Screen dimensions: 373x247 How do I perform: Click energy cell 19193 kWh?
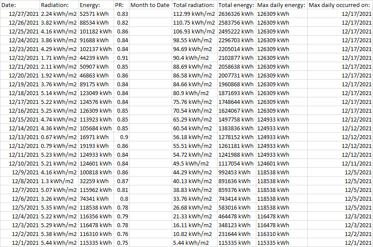coord(96,146)
